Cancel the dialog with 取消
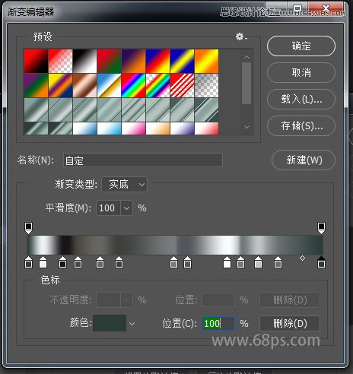This screenshot has height=374, width=353. [x=301, y=73]
